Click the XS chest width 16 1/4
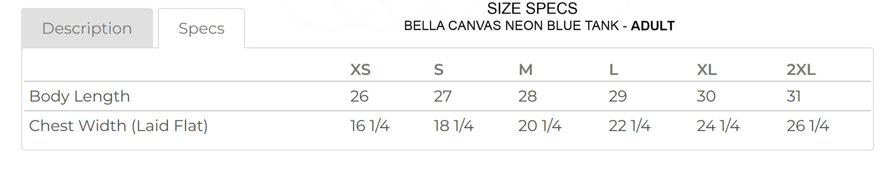Viewport: 884px width, 169px height. coord(370,126)
